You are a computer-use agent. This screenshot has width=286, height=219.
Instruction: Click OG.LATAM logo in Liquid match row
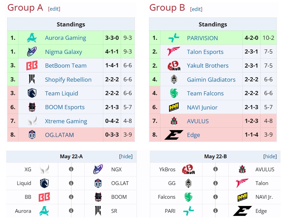point(98,183)
